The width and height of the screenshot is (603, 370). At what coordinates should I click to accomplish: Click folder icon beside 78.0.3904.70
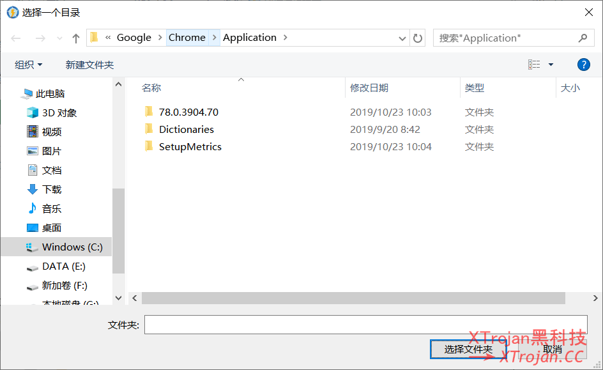click(x=149, y=112)
